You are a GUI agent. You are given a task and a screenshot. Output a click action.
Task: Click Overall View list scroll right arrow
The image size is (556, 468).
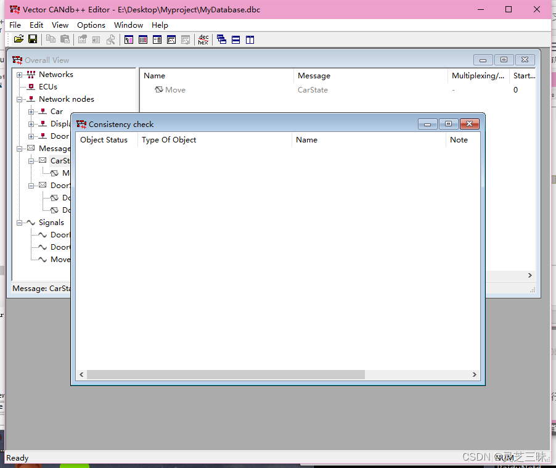point(529,276)
